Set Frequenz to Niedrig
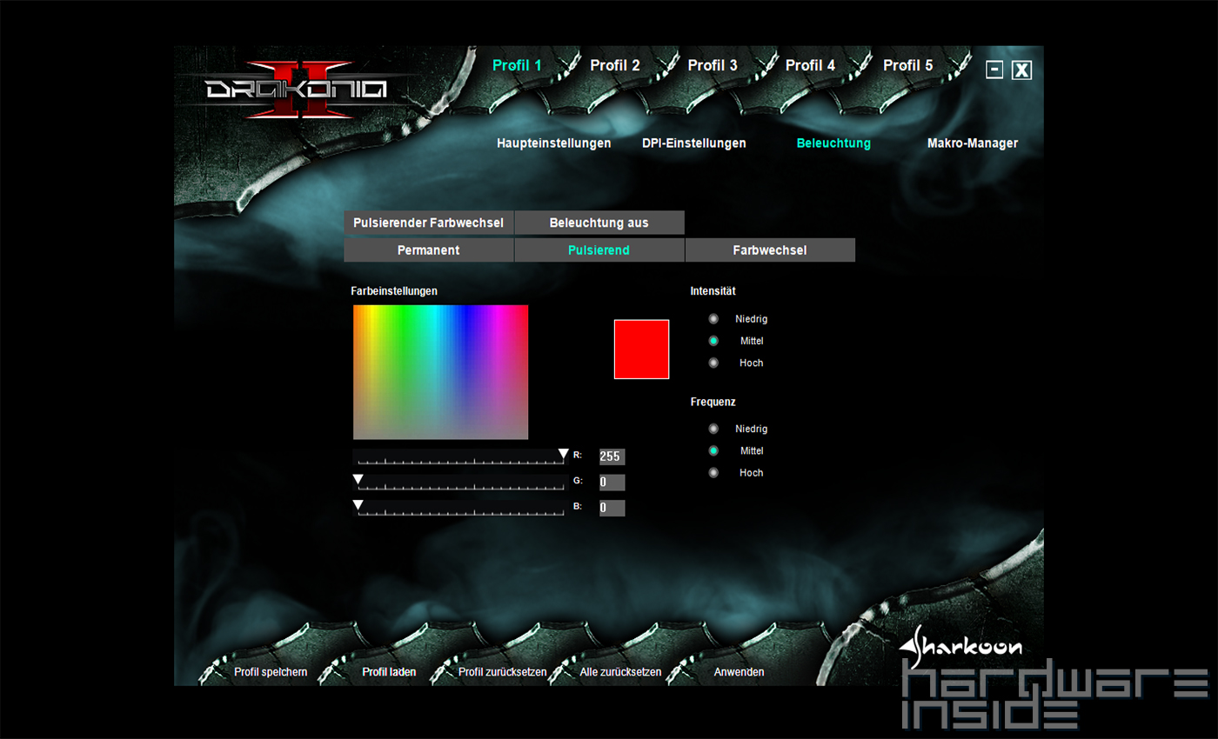The height and width of the screenshot is (739, 1218). point(713,429)
